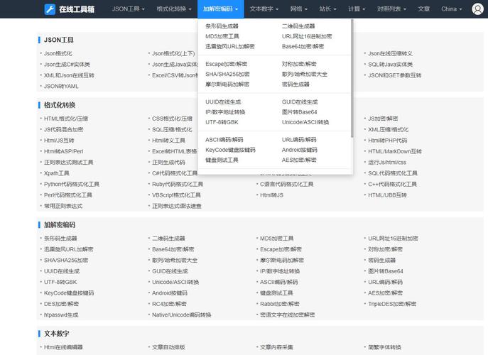Select GUID在线生成 in the dropdown menu
The width and height of the screenshot is (488, 355).
(300, 102)
